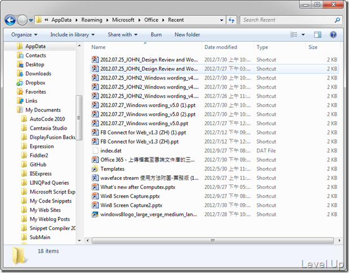Click the Win8 Screen Capture2.pptx icon
This screenshot has height=273, width=349.
95,205
